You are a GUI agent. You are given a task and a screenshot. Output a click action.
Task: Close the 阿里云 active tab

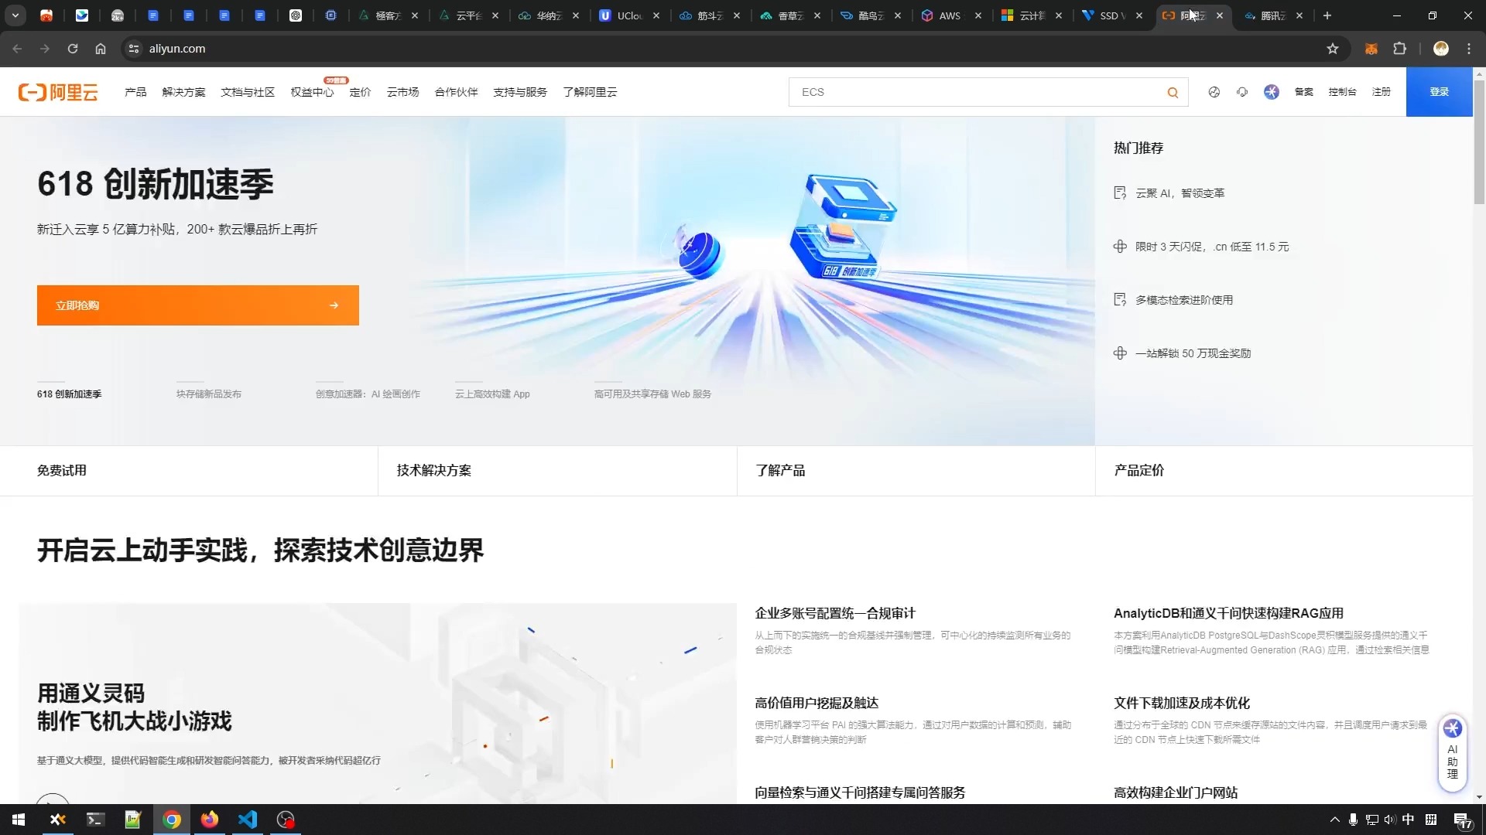pos(1220,15)
